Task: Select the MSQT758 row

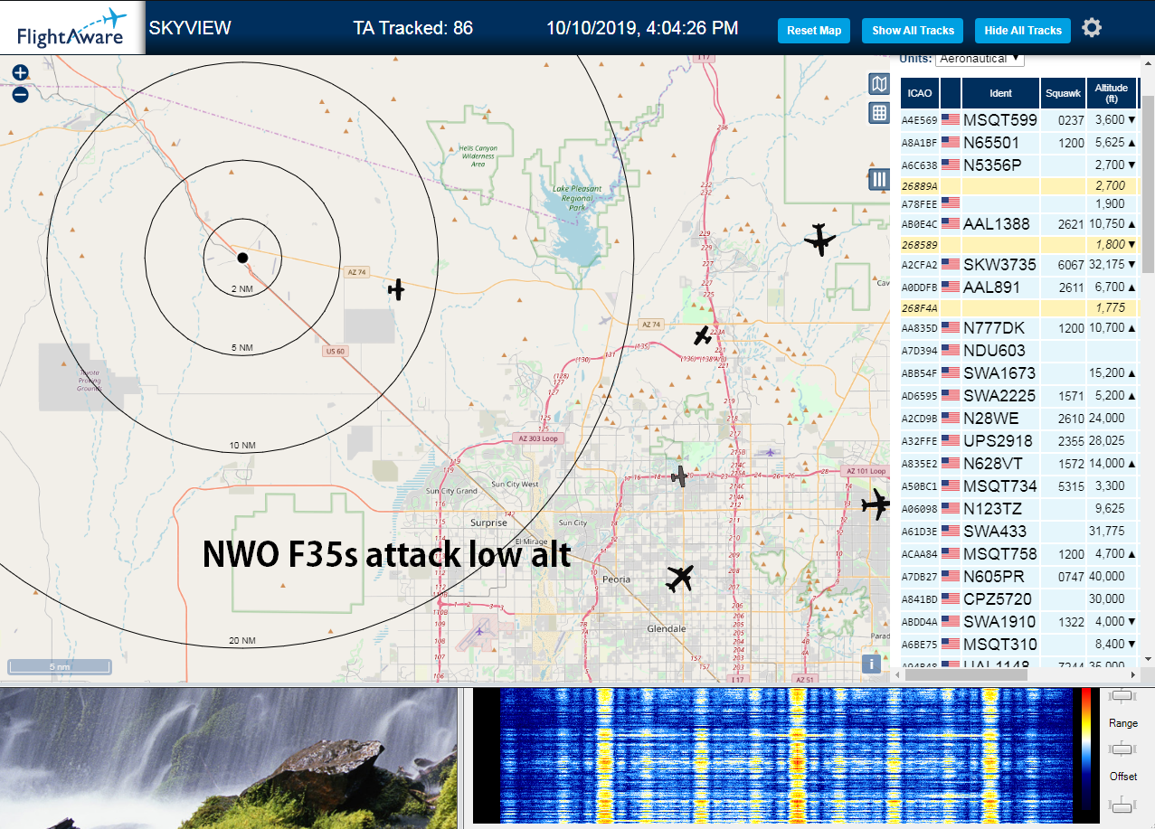Action: [x=1019, y=553]
